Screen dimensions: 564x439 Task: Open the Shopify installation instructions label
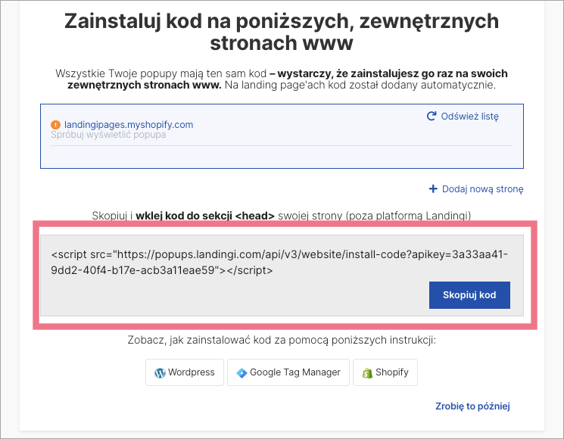391,372
